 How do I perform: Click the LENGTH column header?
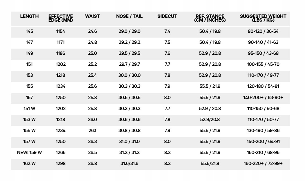pyautogui.click(x=29, y=16)
